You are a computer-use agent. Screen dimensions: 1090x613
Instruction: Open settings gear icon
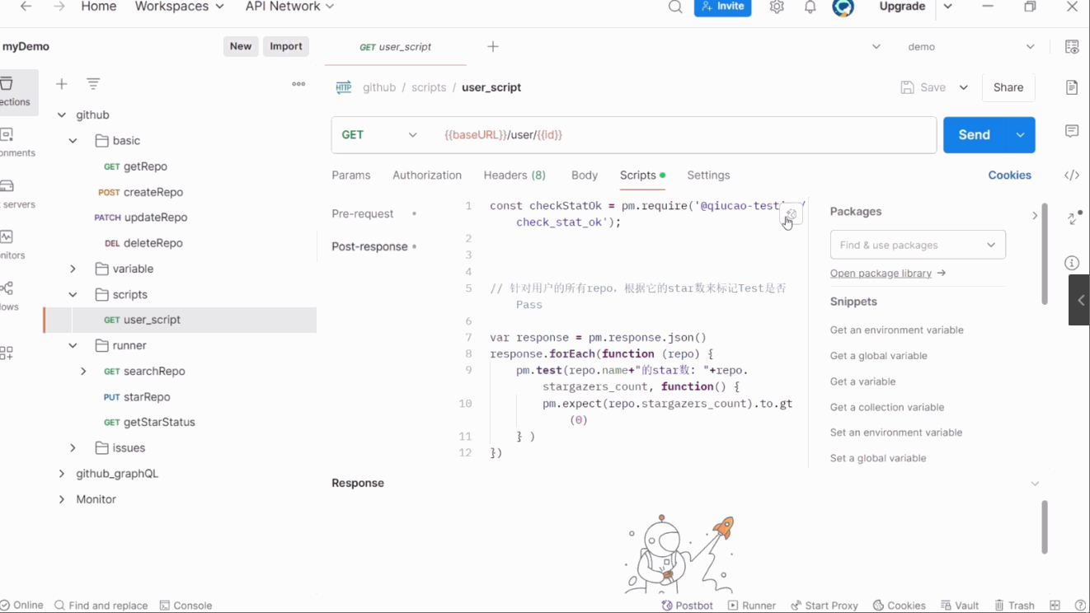(x=777, y=7)
